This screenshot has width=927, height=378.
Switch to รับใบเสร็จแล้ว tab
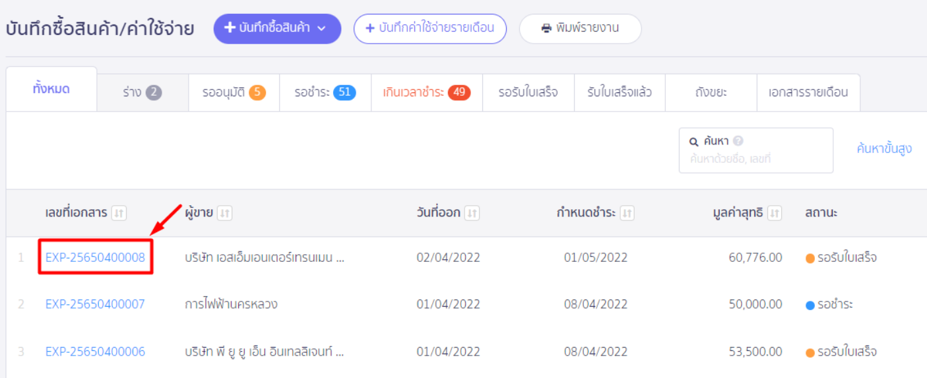pos(620,92)
